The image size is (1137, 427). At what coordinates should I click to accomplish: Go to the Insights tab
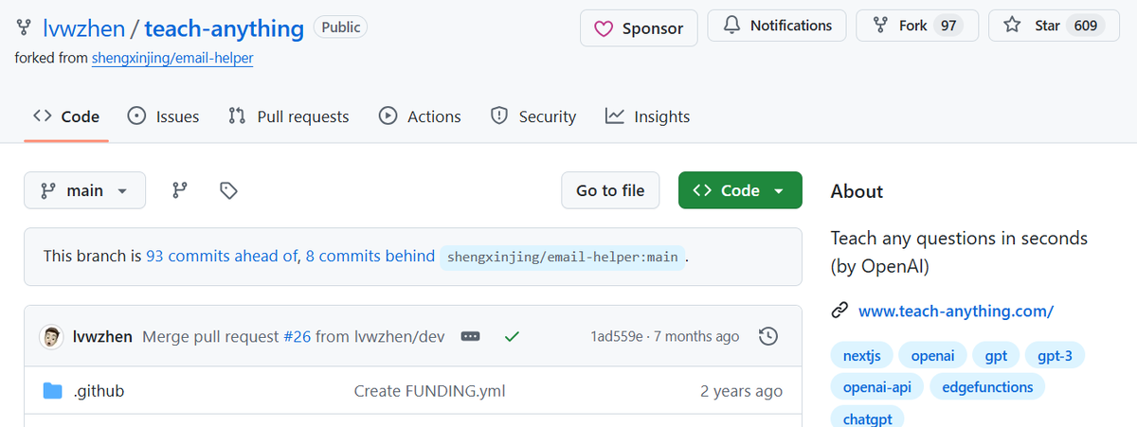(x=648, y=116)
